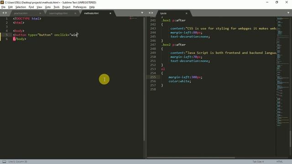Minimize the Sublime Text window
The width and height of the screenshot is (292, 164).
point(267,2)
